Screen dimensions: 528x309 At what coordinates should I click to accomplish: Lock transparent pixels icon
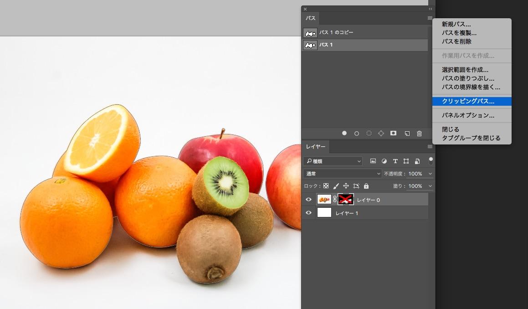[x=326, y=185]
